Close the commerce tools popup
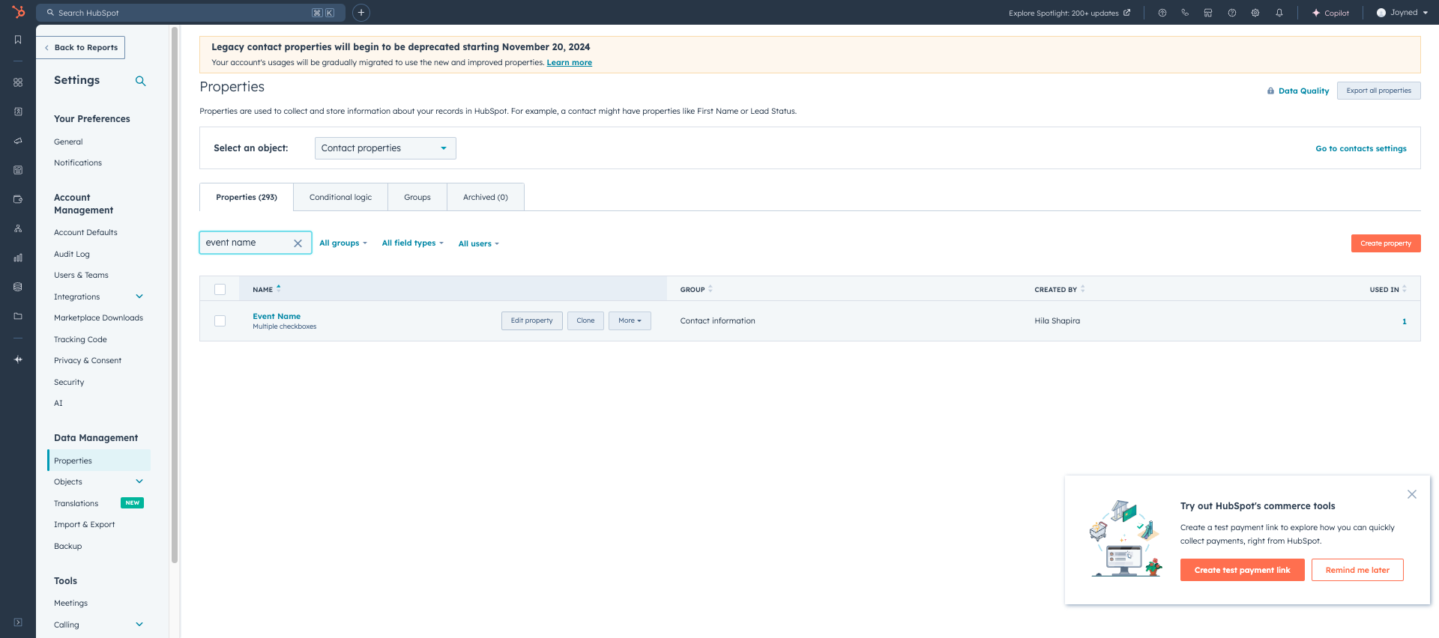This screenshot has height=638, width=1439. click(x=1412, y=494)
